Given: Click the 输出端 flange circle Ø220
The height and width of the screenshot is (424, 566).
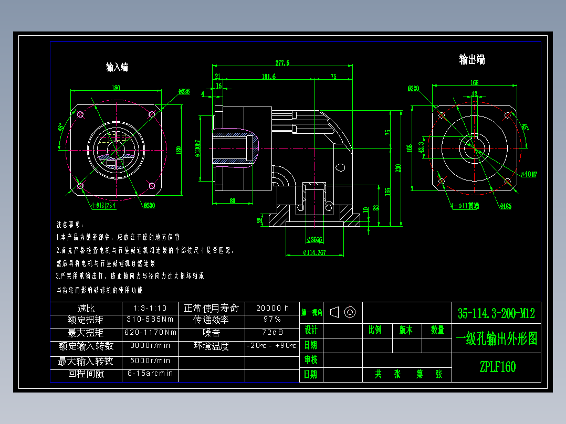Looking at the screenshot, I should (x=414, y=88).
